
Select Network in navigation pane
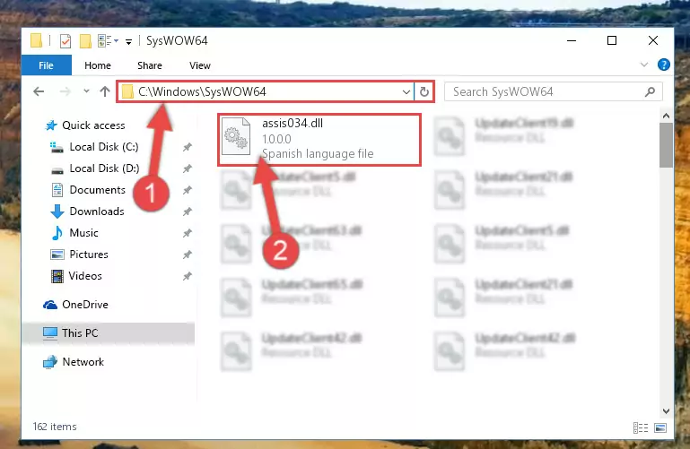(x=83, y=361)
